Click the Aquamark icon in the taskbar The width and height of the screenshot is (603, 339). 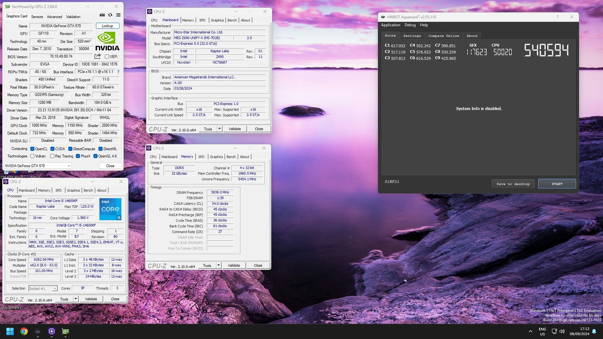38,331
